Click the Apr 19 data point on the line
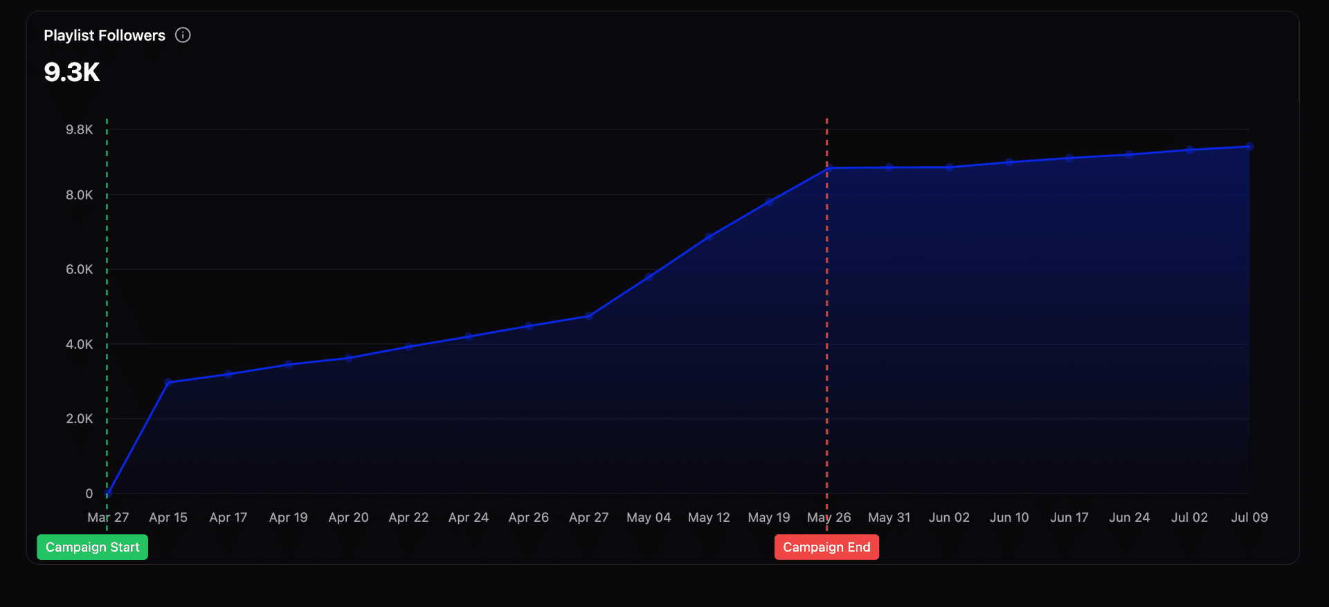Viewport: 1329px width, 607px height. (289, 365)
